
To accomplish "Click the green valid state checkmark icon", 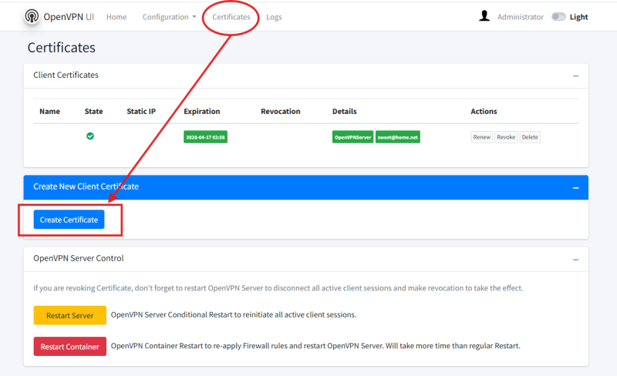I will click(90, 136).
